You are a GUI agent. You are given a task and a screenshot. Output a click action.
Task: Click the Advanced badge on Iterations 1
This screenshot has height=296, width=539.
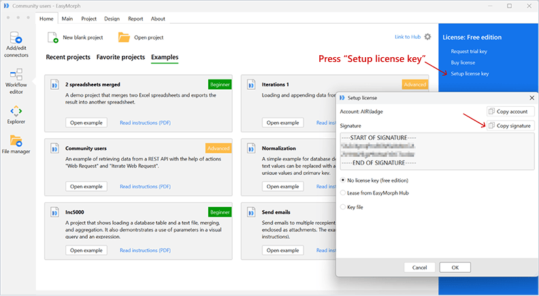415,84
